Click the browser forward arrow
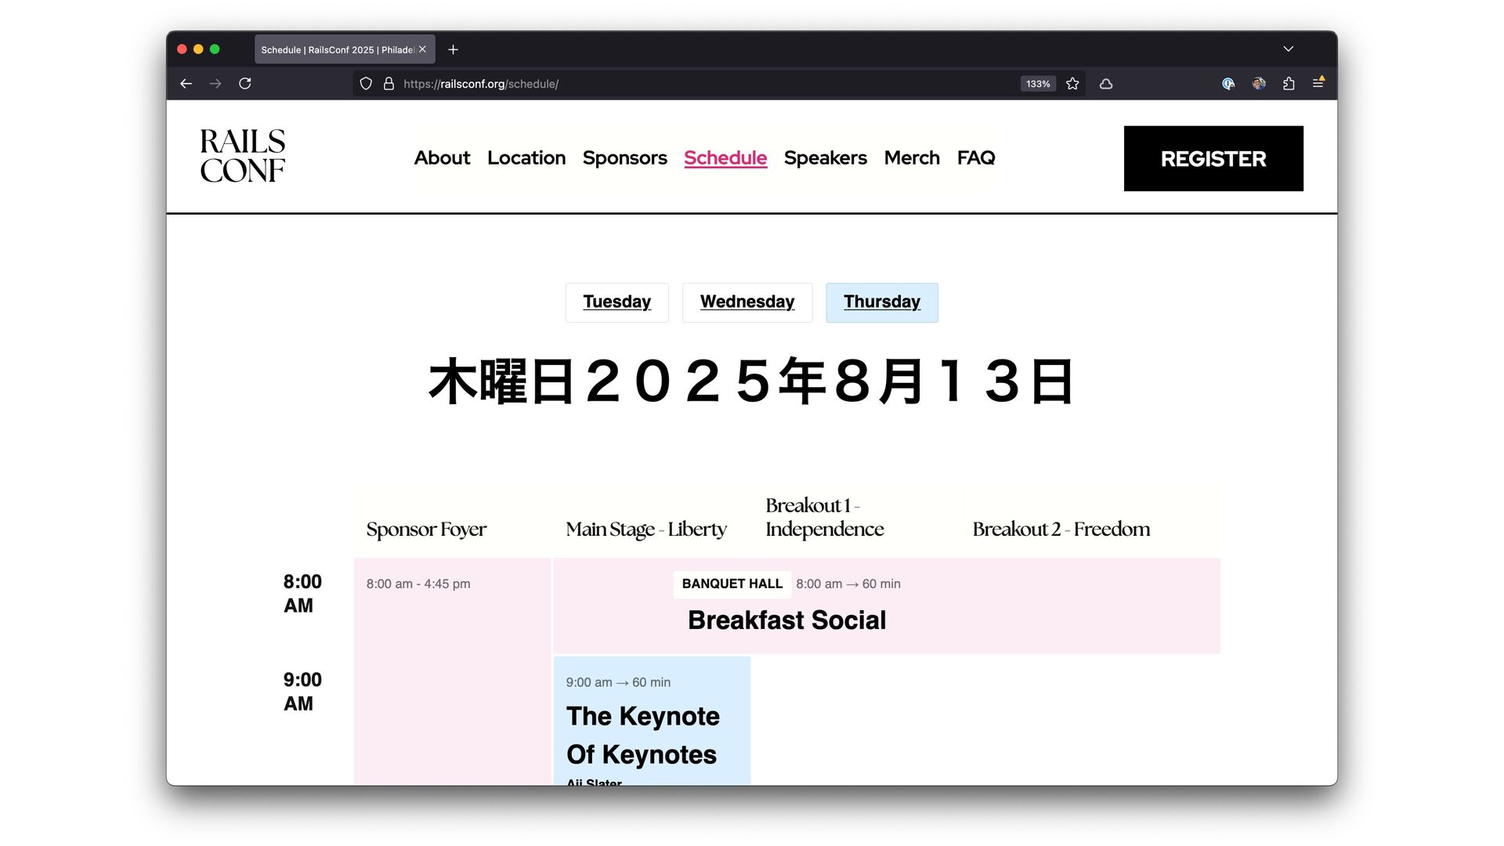1504x846 pixels. pos(215,84)
